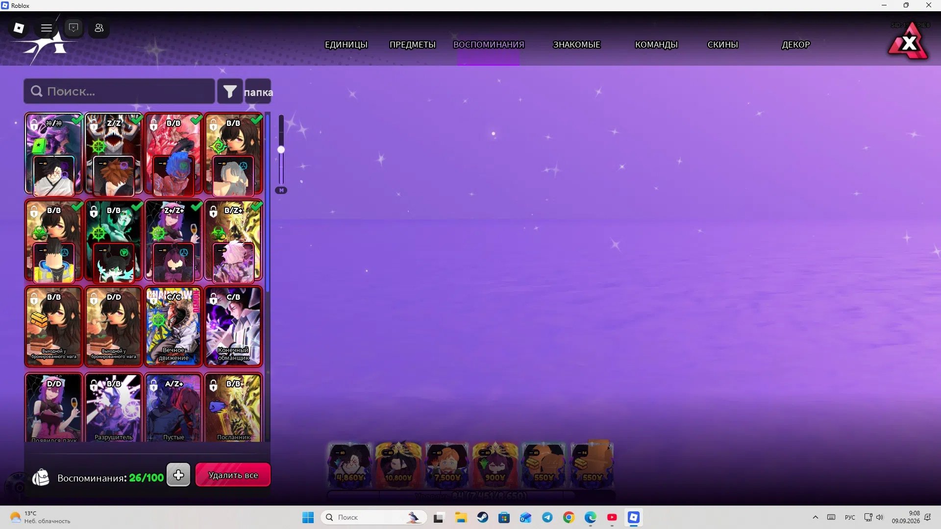Toggle lock icon on Разрушитель card

pos(94,385)
